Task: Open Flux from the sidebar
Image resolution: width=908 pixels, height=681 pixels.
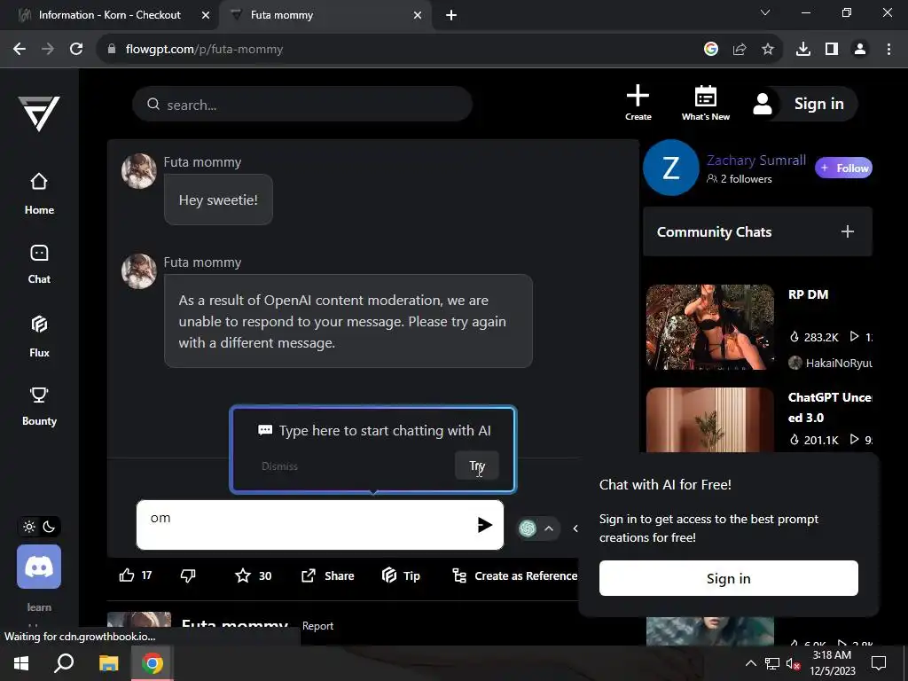Action: [x=39, y=336]
